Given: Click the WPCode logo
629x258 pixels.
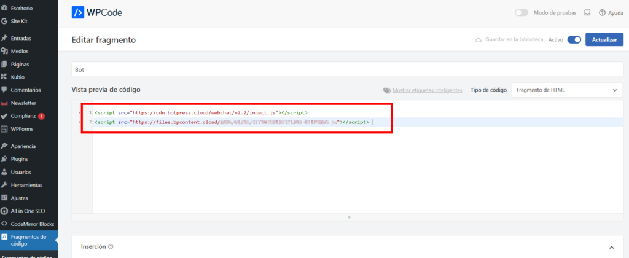Looking at the screenshot, I should click(96, 12).
